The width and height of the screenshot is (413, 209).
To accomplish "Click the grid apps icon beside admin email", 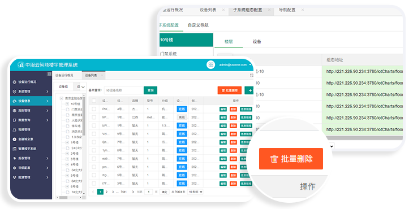I will point(210,64).
